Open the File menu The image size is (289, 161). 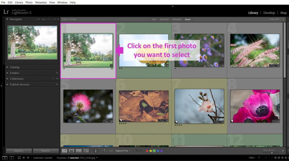(x=3, y=2)
